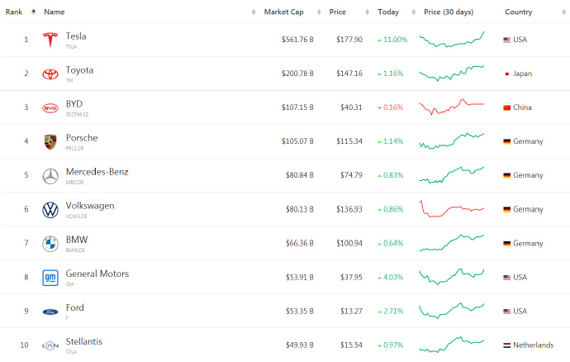570x362 pixels.
Task: Sort by Today using its sort arrows
Action: click(x=413, y=12)
